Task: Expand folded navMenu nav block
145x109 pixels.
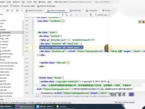Action: coord(62,21)
